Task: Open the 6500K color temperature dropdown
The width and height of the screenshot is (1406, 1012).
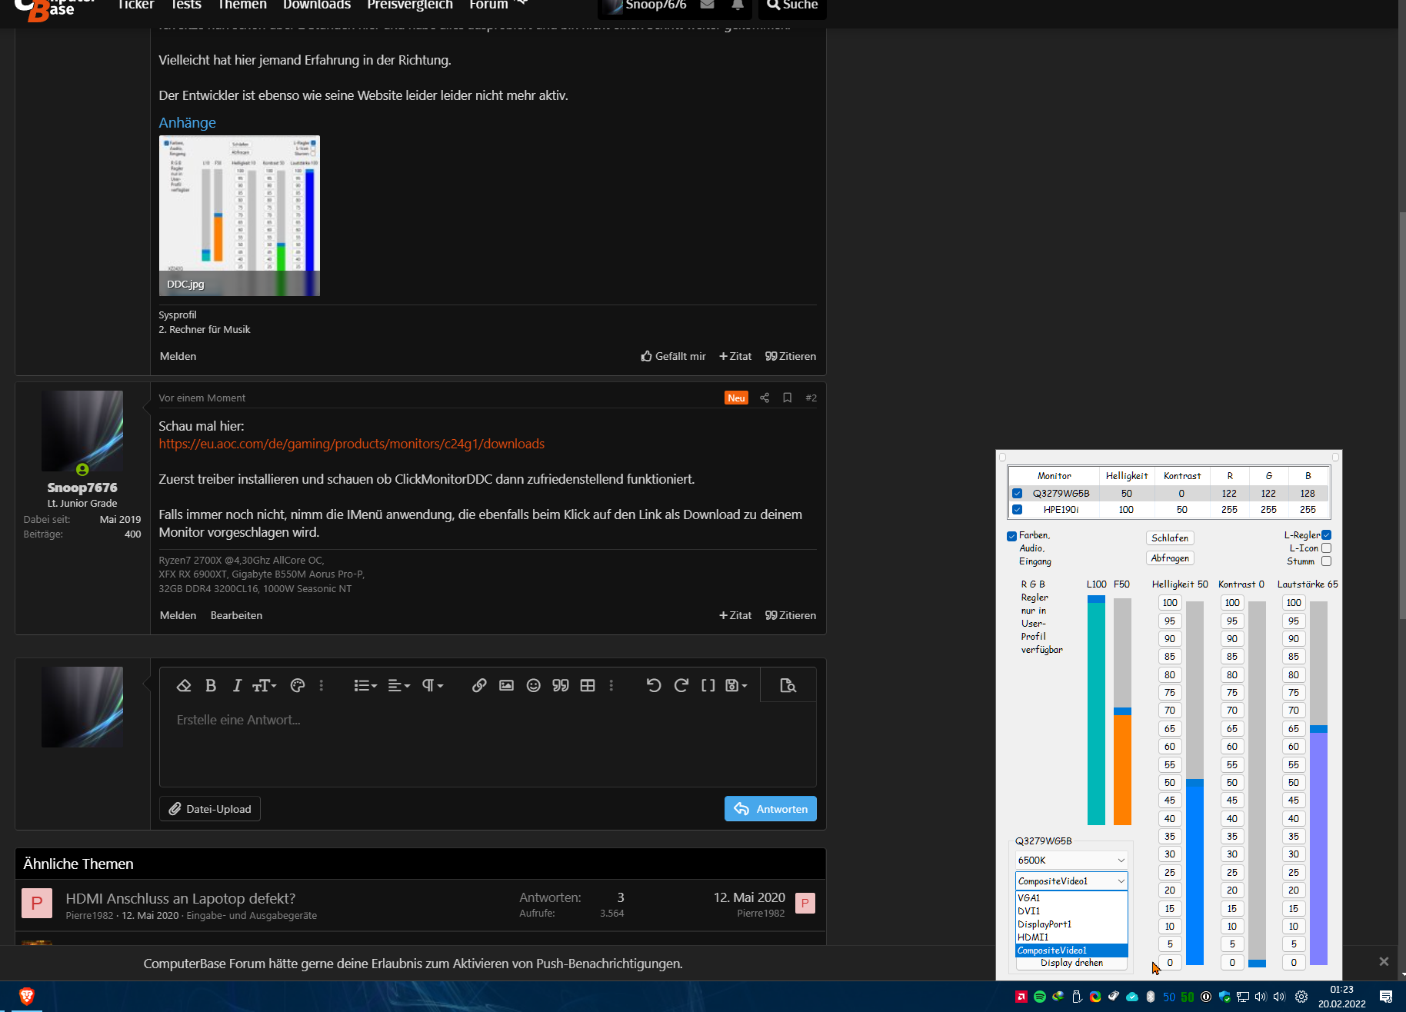Action: [x=1071, y=860]
